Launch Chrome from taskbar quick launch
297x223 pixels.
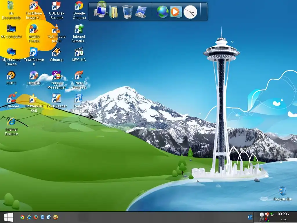point(22,217)
